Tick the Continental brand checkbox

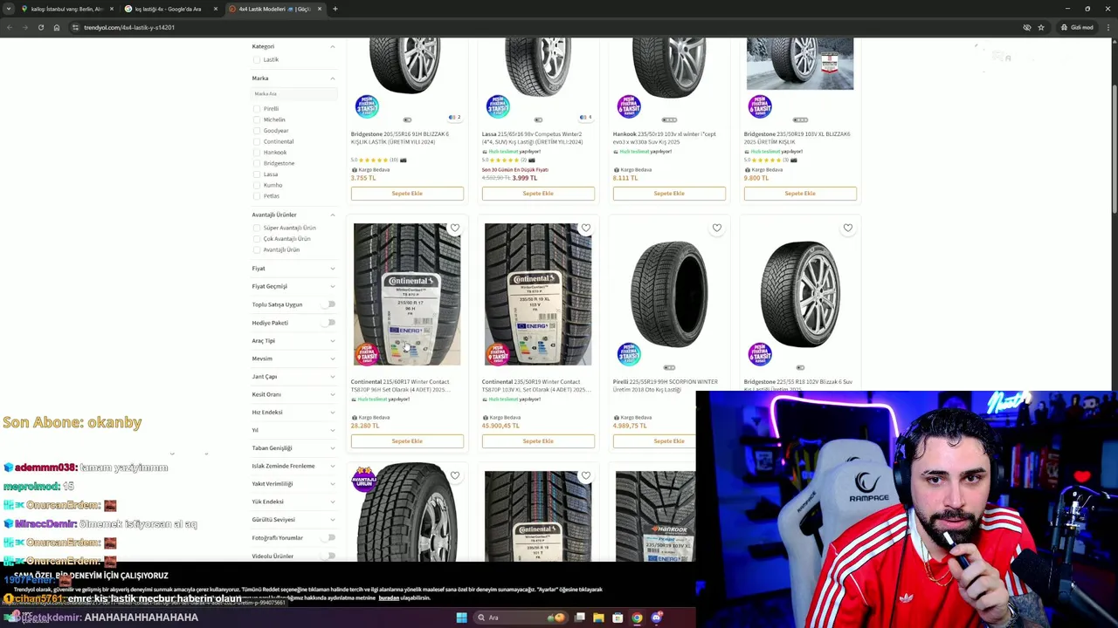(x=256, y=141)
